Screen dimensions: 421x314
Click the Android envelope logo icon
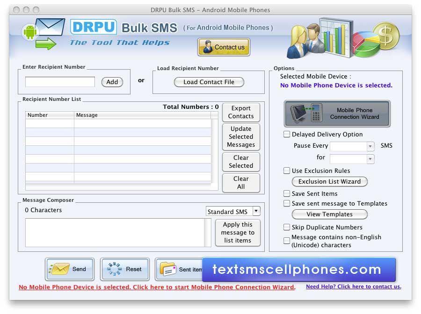click(43, 33)
